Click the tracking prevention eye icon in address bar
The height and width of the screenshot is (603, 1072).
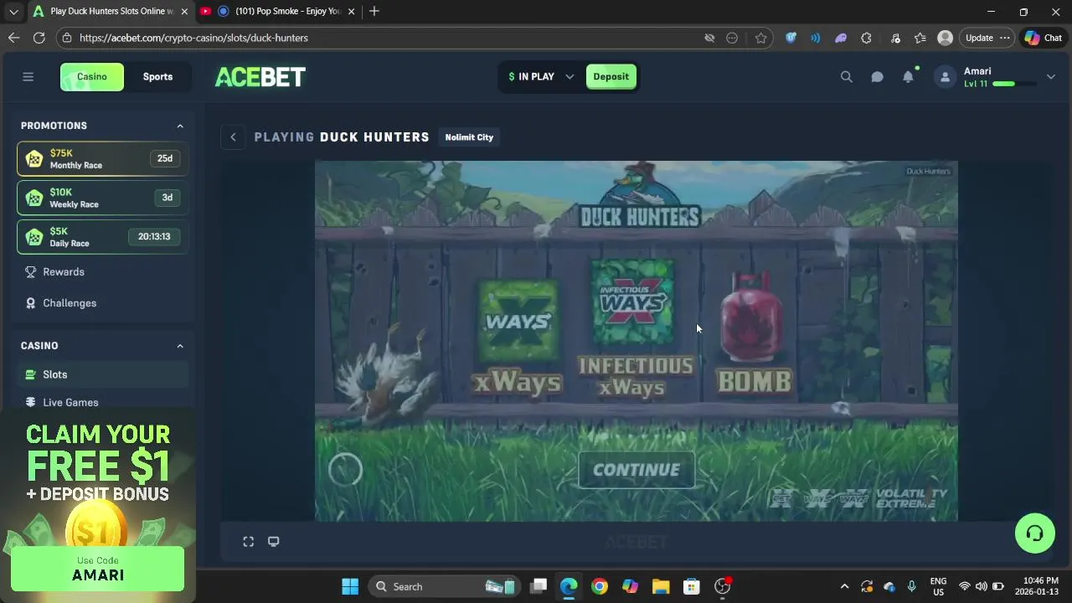pos(709,38)
